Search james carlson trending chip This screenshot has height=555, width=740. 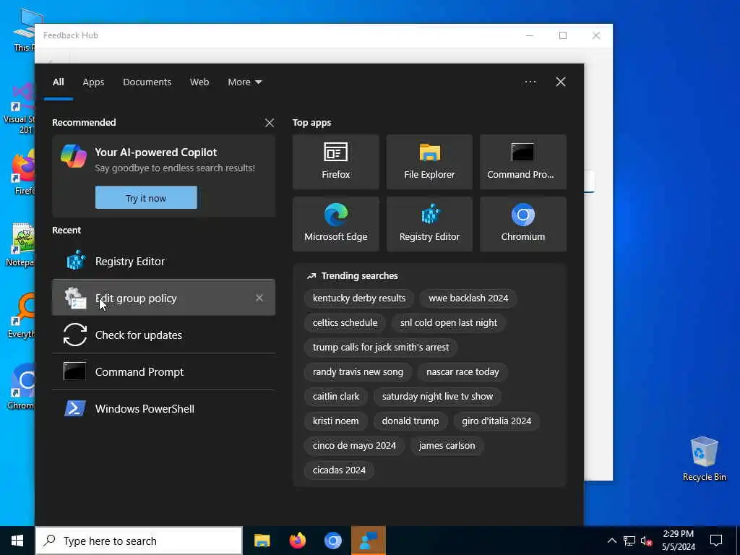447,445
